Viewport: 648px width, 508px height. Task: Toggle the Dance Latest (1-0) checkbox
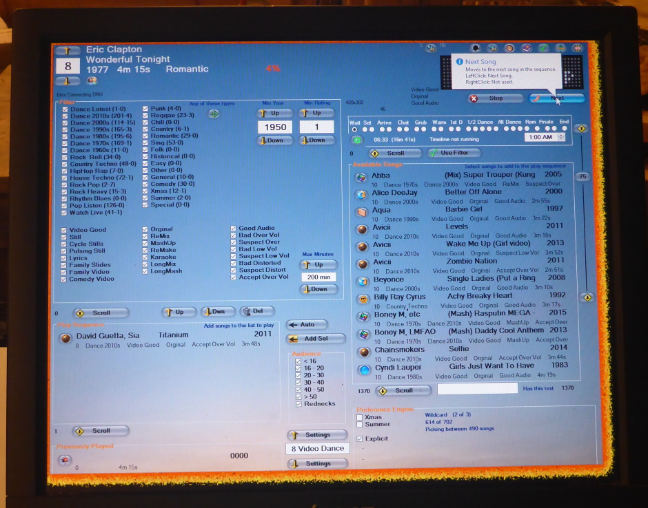point(65,109)
